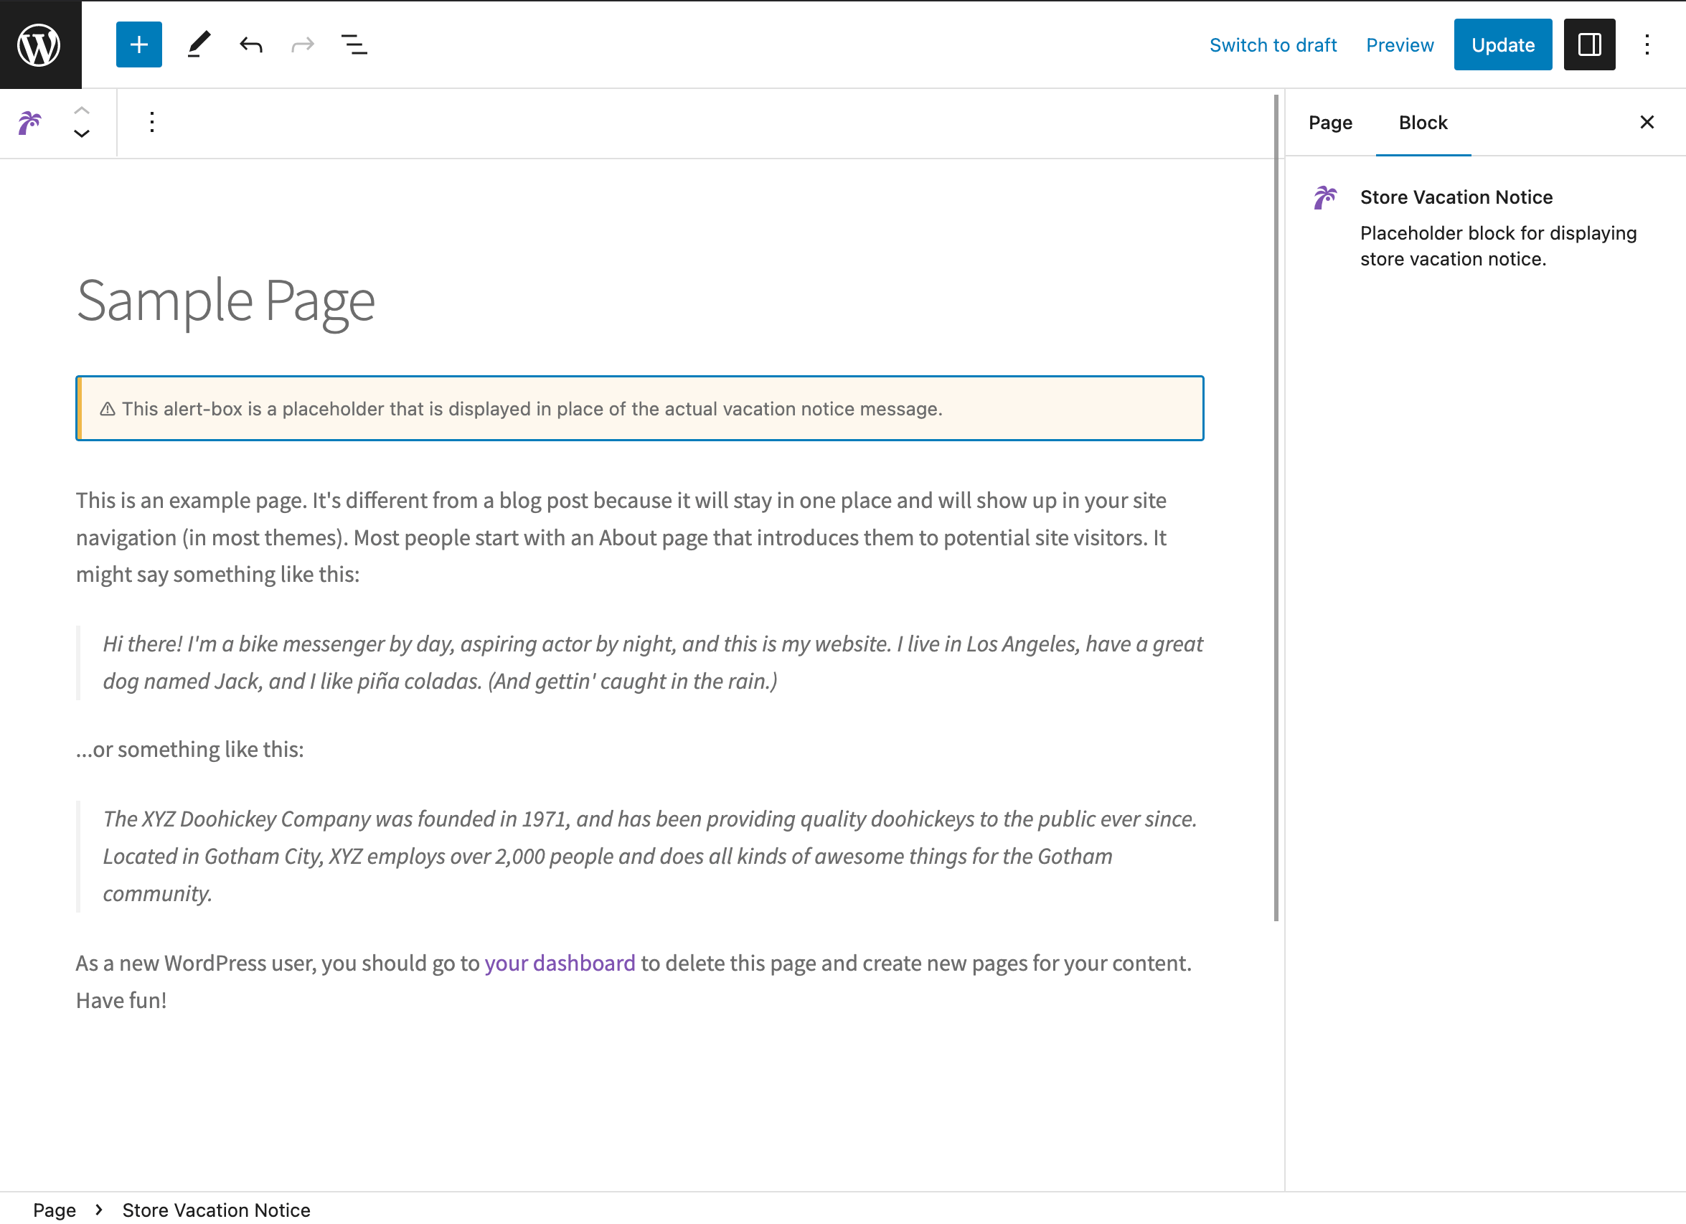Click the up/down block mover arrows

pyautogui.click(x=81, y=123)
